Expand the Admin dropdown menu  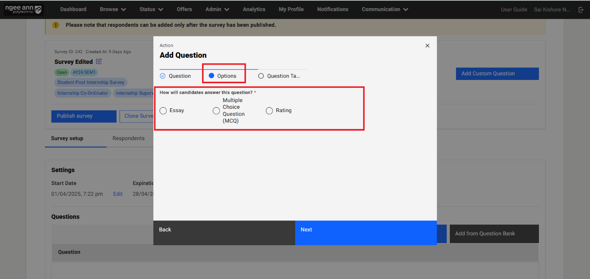217,9
